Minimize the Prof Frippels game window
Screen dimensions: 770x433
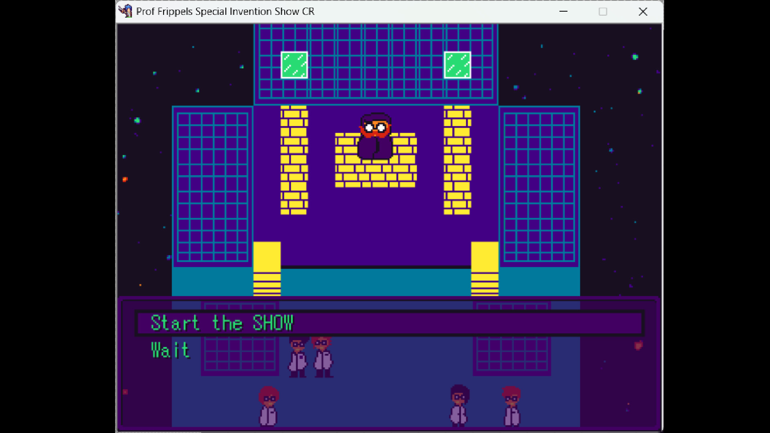pos(563,12)
